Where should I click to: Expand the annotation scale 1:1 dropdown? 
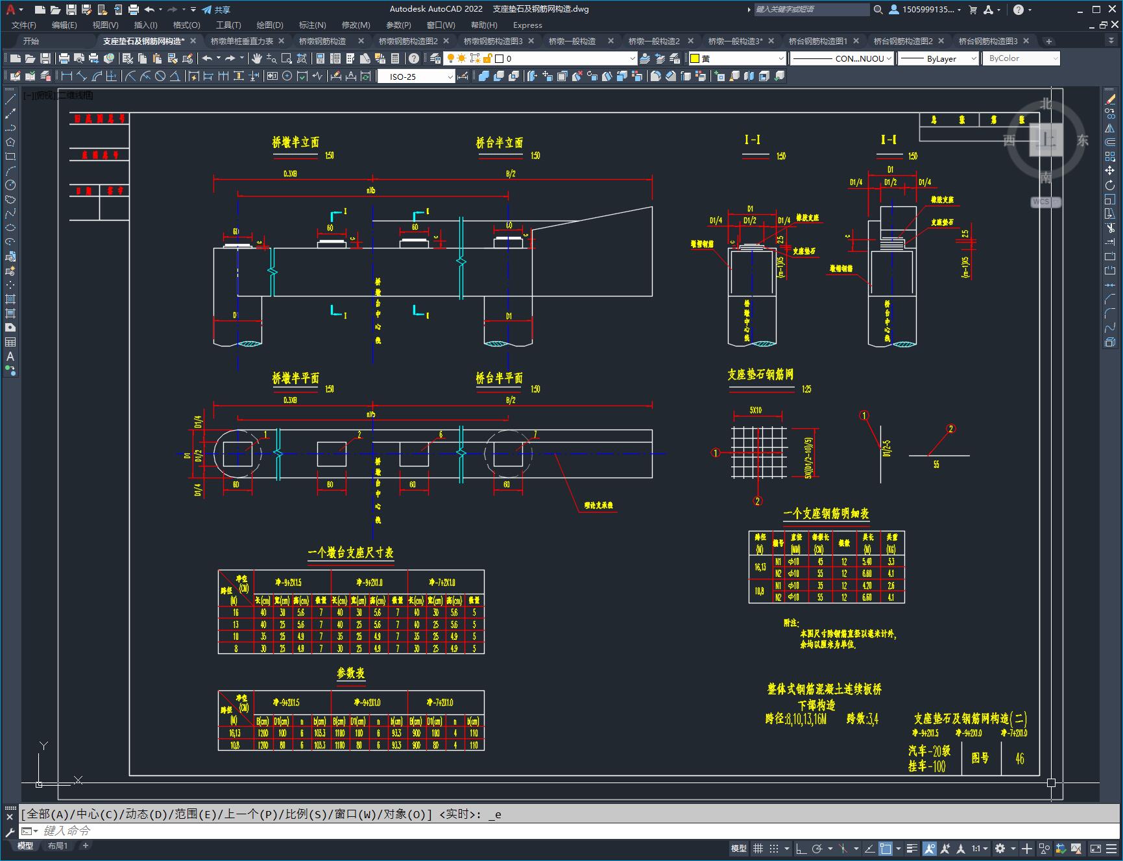click(x=980, y=848)
